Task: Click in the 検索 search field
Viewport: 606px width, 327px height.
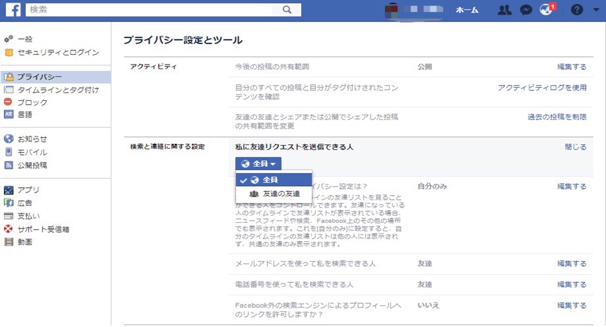Action: (149, 10)
